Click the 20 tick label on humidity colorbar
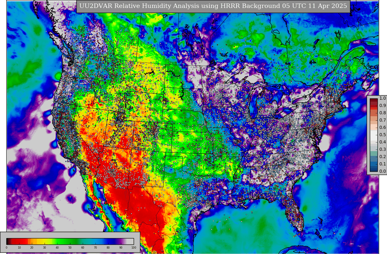Image resolution: width=387 pixels, height=254 pixels. click(x=32, y=248)
